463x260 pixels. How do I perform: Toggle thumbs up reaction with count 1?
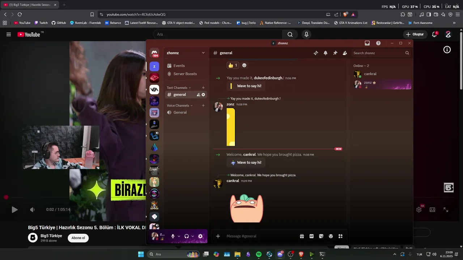tap(233, 65)
